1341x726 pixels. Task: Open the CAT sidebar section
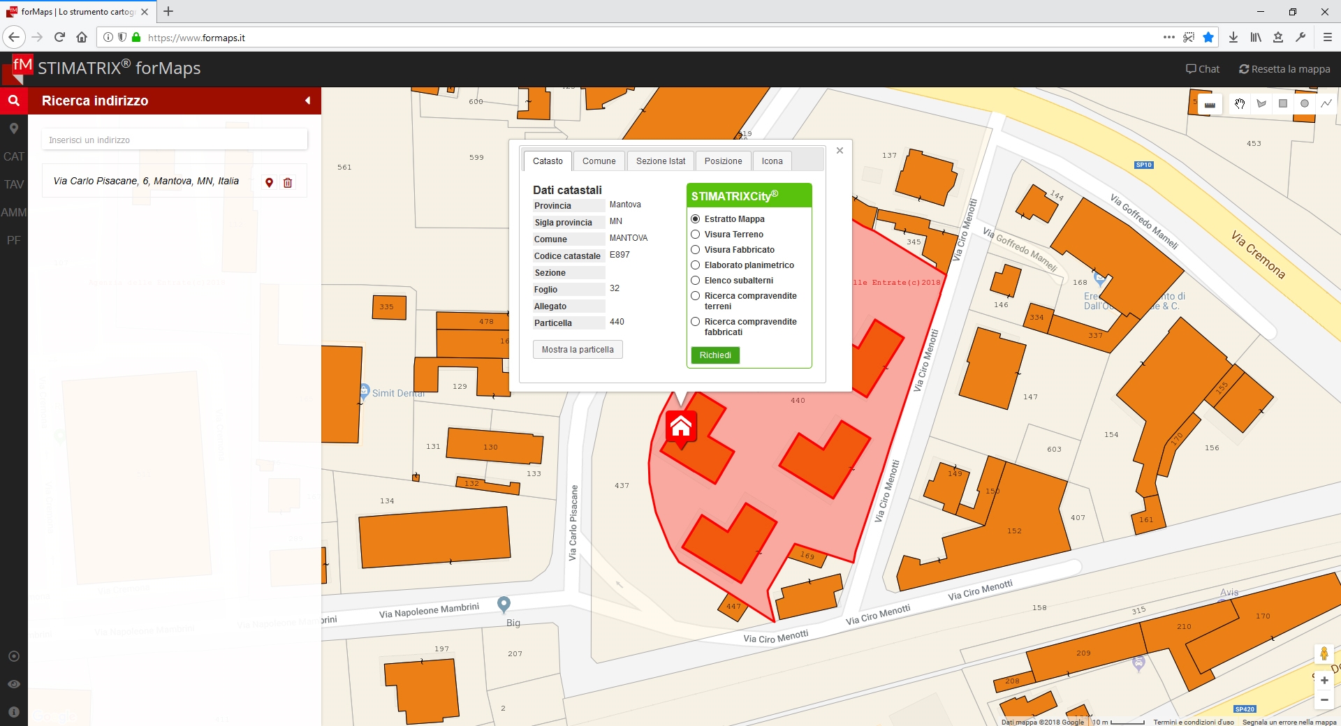tap(13, 156)
